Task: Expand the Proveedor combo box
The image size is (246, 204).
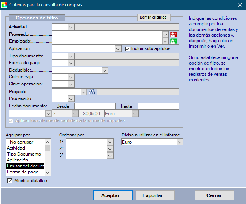Action: pos(165,34)
